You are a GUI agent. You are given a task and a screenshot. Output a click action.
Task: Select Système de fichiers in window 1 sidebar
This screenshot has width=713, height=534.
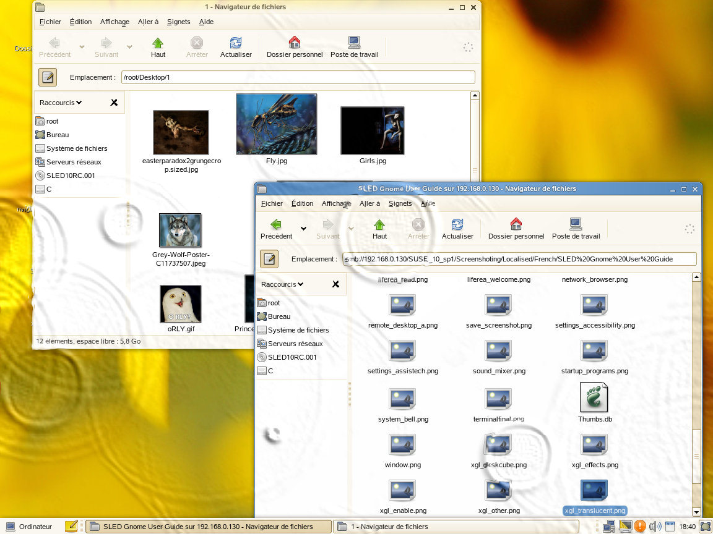point(71,148)
